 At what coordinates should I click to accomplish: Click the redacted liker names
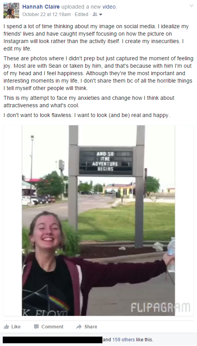click(x=53, y=340)
